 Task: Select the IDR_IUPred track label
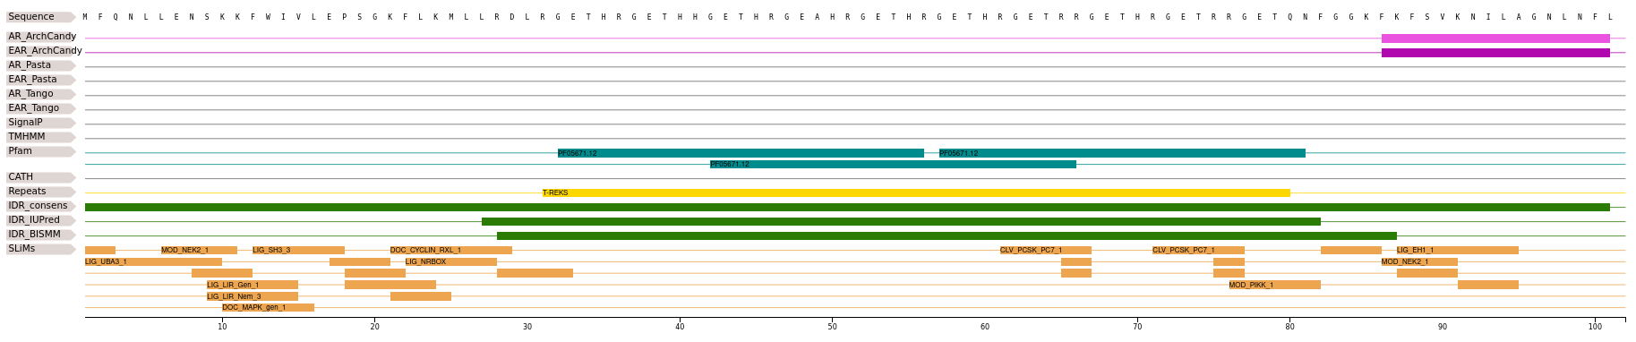tap(40, 220)
